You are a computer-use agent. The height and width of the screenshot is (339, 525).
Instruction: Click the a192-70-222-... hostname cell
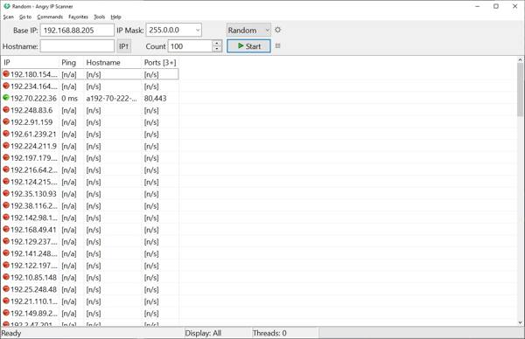pos(111,98)
